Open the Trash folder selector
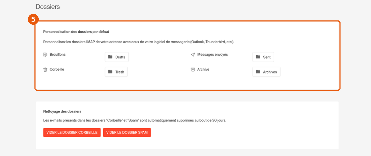The height and width of the screenshot is (156, 371). (116, 72)
